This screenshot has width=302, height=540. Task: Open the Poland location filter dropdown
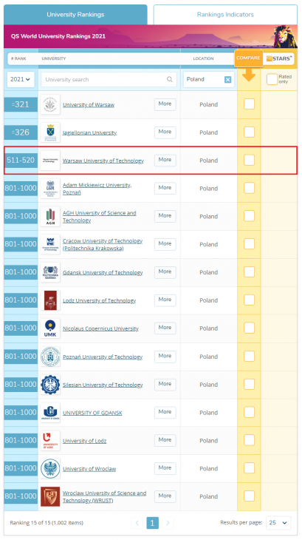[208, 80]
